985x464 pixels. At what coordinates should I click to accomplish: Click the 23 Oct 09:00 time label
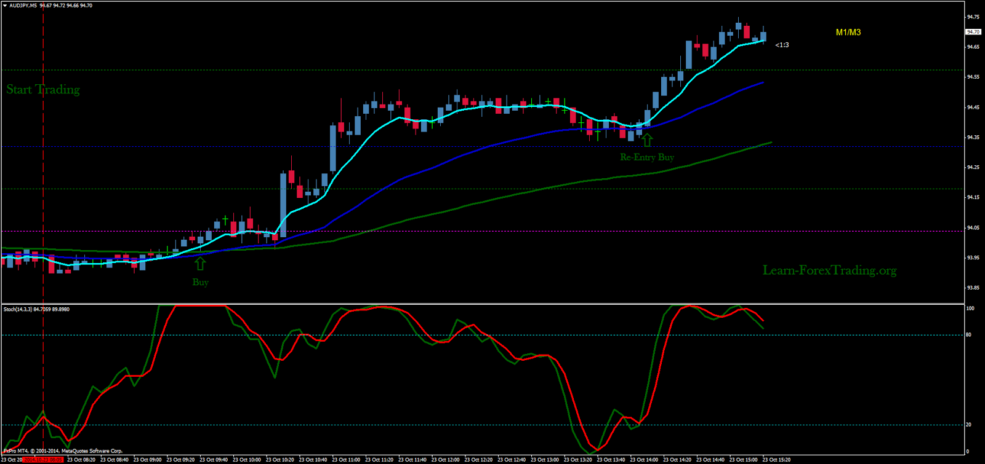[x=148, y=460]
